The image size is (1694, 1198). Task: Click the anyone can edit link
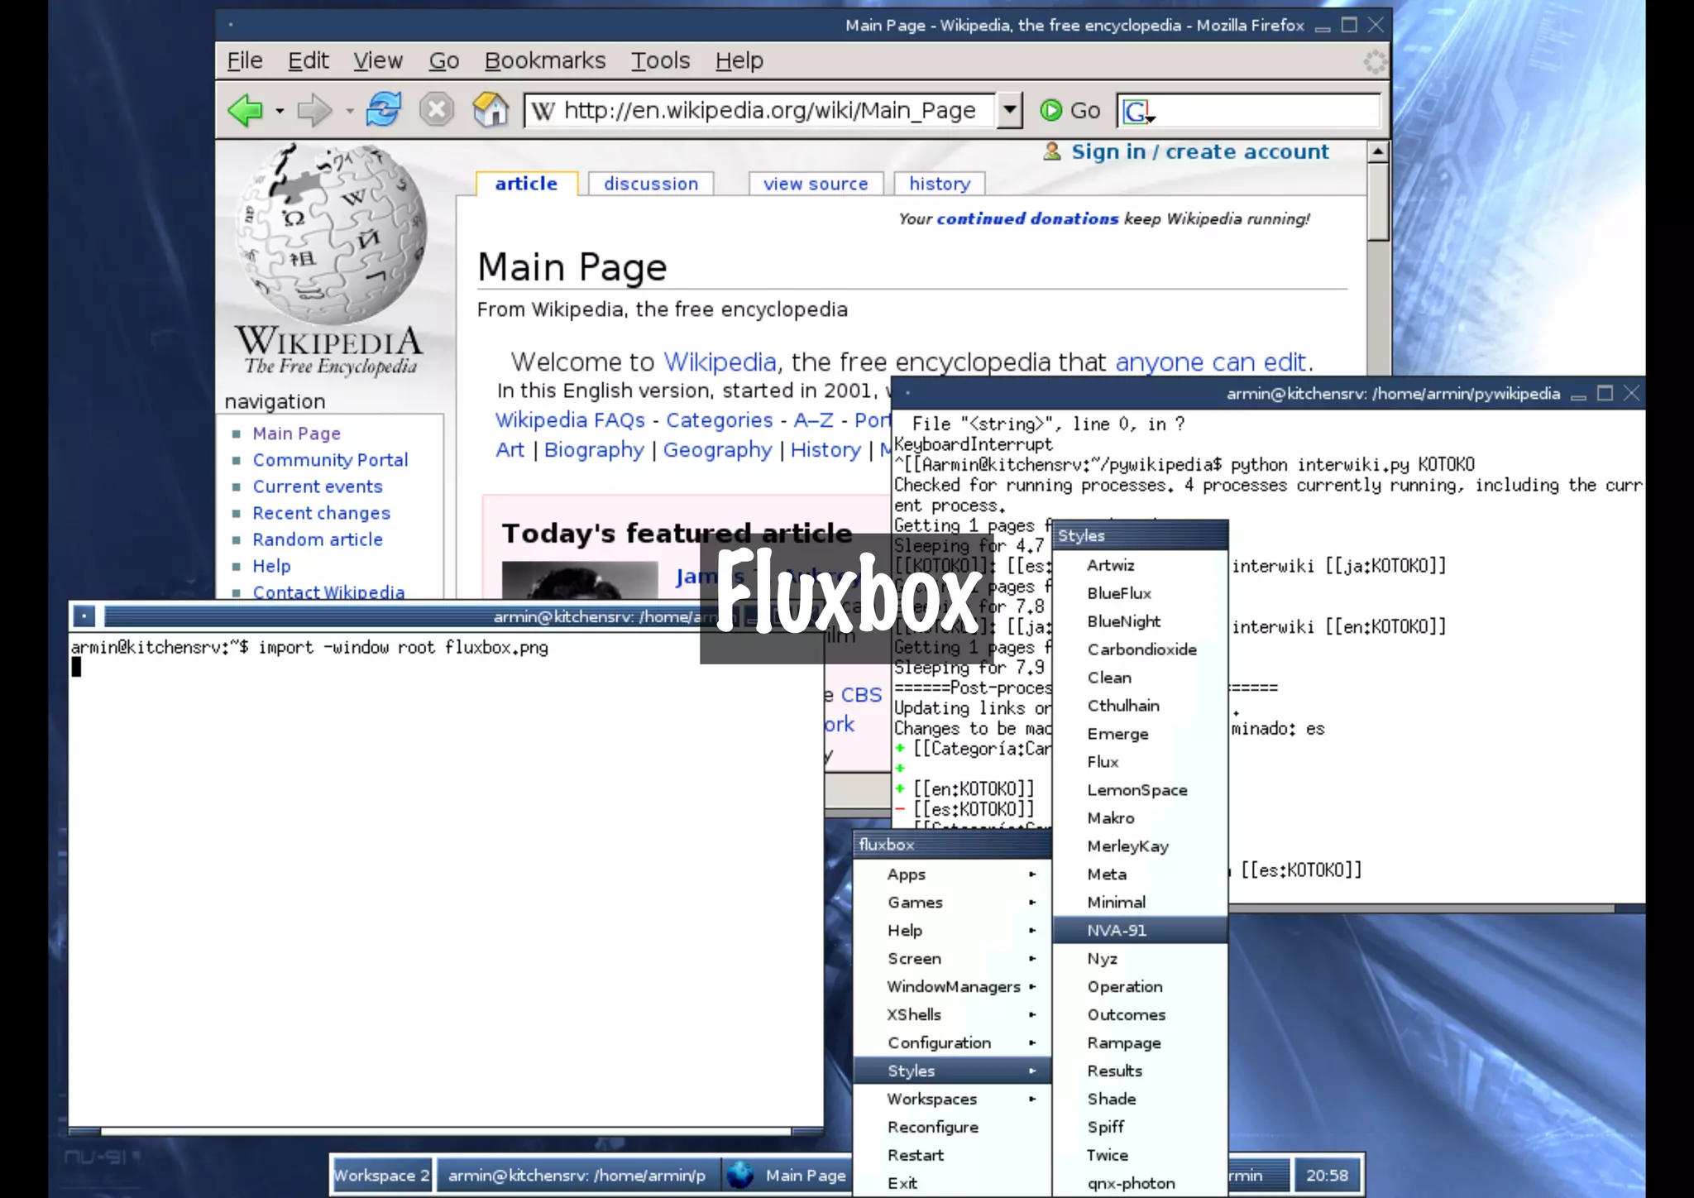click(x=1211, y=362)
